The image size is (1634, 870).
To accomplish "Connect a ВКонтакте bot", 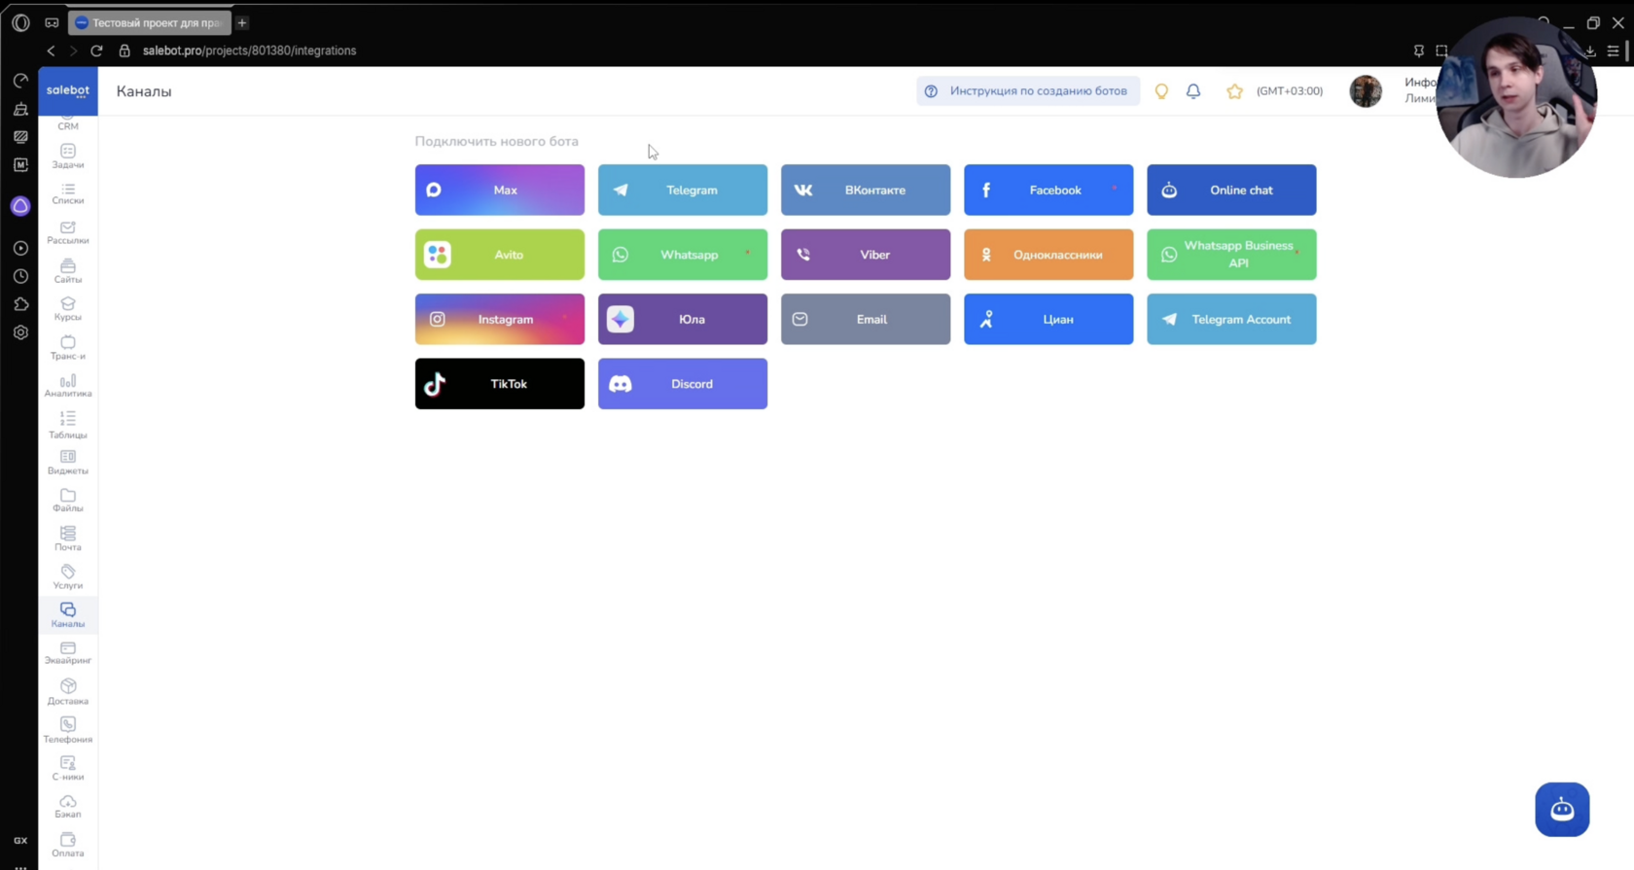I will click(866, 190).
